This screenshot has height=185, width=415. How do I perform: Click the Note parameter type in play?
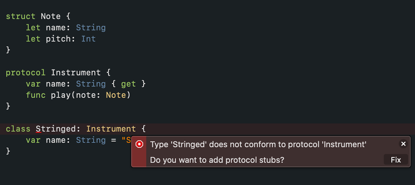coord(116,95)
